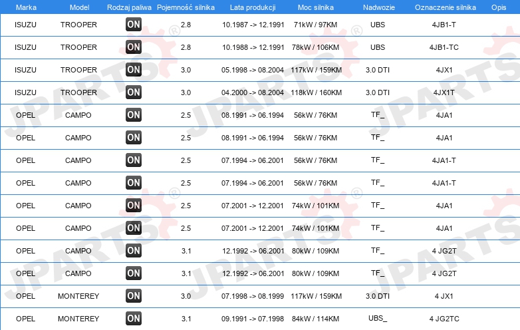Click engine code 4JB1-TC
This screenshot has height=330, width=520.
click(444, 47)
